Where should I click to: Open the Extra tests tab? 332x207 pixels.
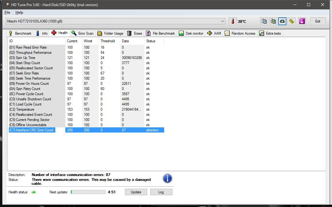[270, 33]
